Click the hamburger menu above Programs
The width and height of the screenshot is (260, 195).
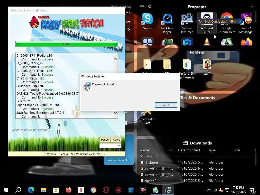142,7
